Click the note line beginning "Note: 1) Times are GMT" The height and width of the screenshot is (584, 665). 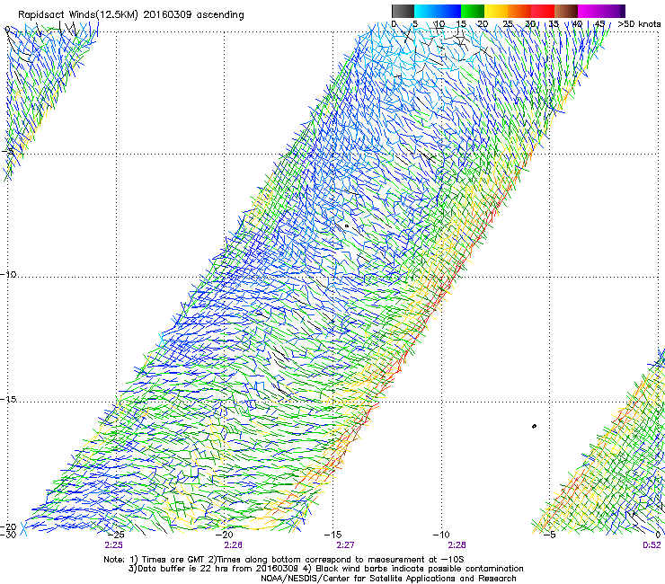click(284, 560)
